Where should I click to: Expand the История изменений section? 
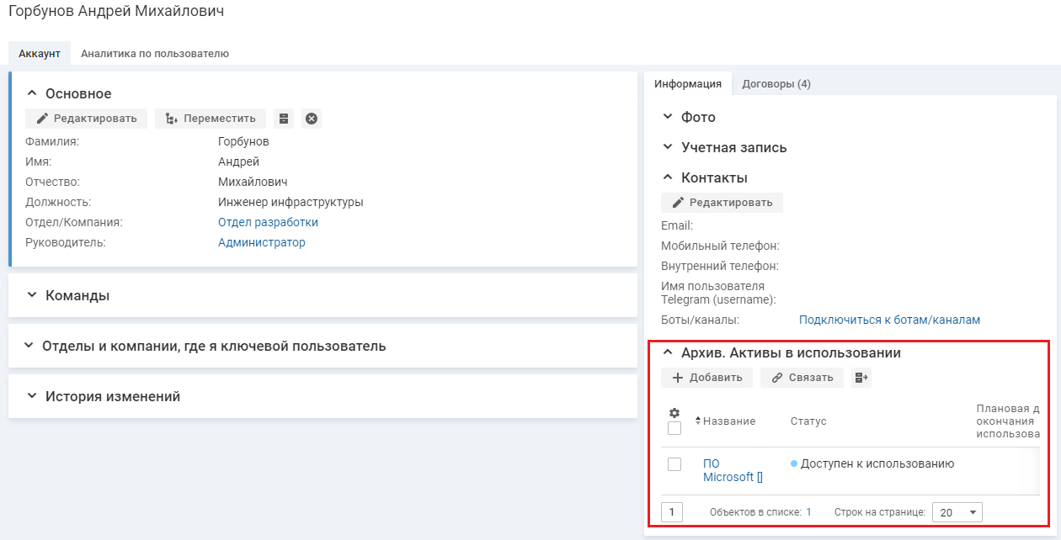point(113,396)
